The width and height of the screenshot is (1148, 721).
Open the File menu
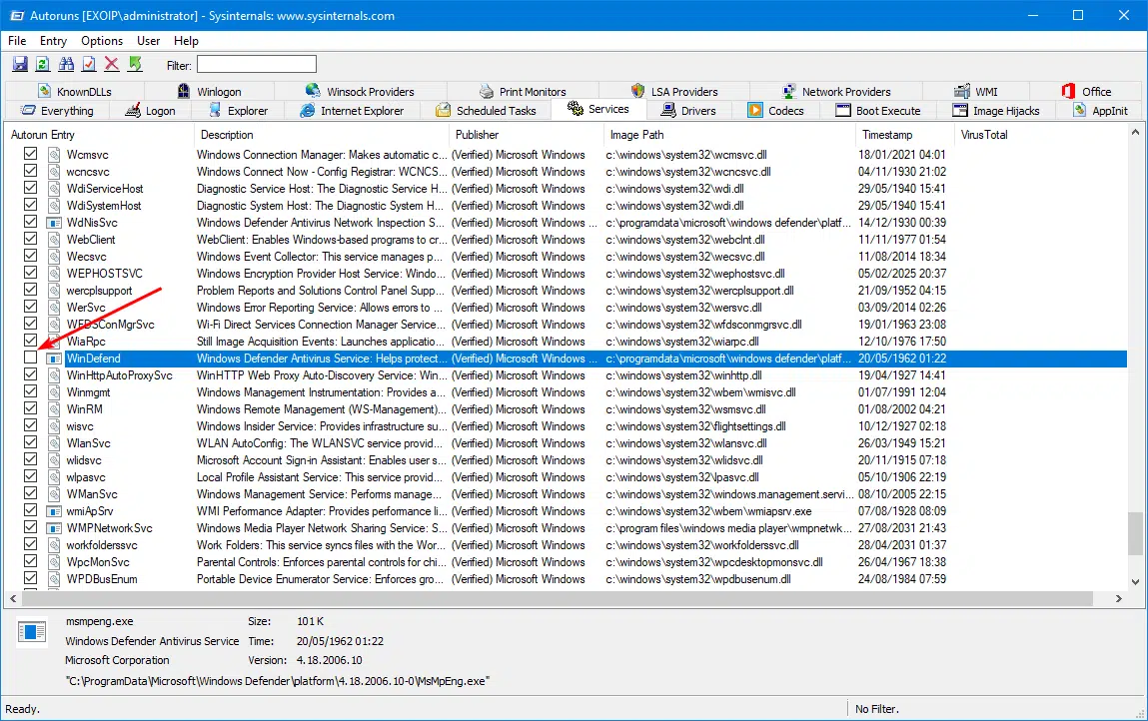(17, 41)
